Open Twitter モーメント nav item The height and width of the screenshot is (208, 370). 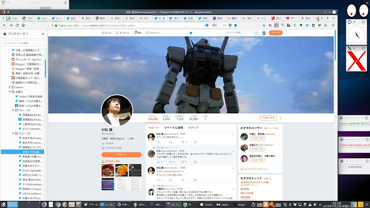click(x=123, y=33)
